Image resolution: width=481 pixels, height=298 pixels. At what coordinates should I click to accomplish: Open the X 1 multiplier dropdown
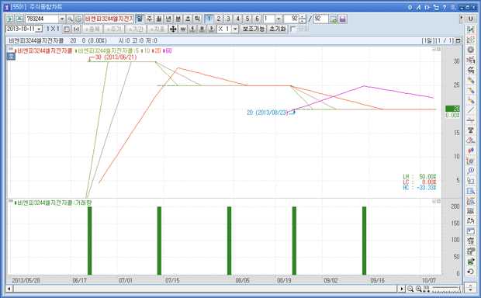click(x=235, y=29)
